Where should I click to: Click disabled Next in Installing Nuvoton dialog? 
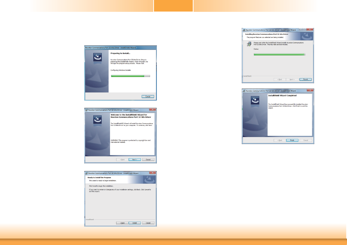click(292, 79)
